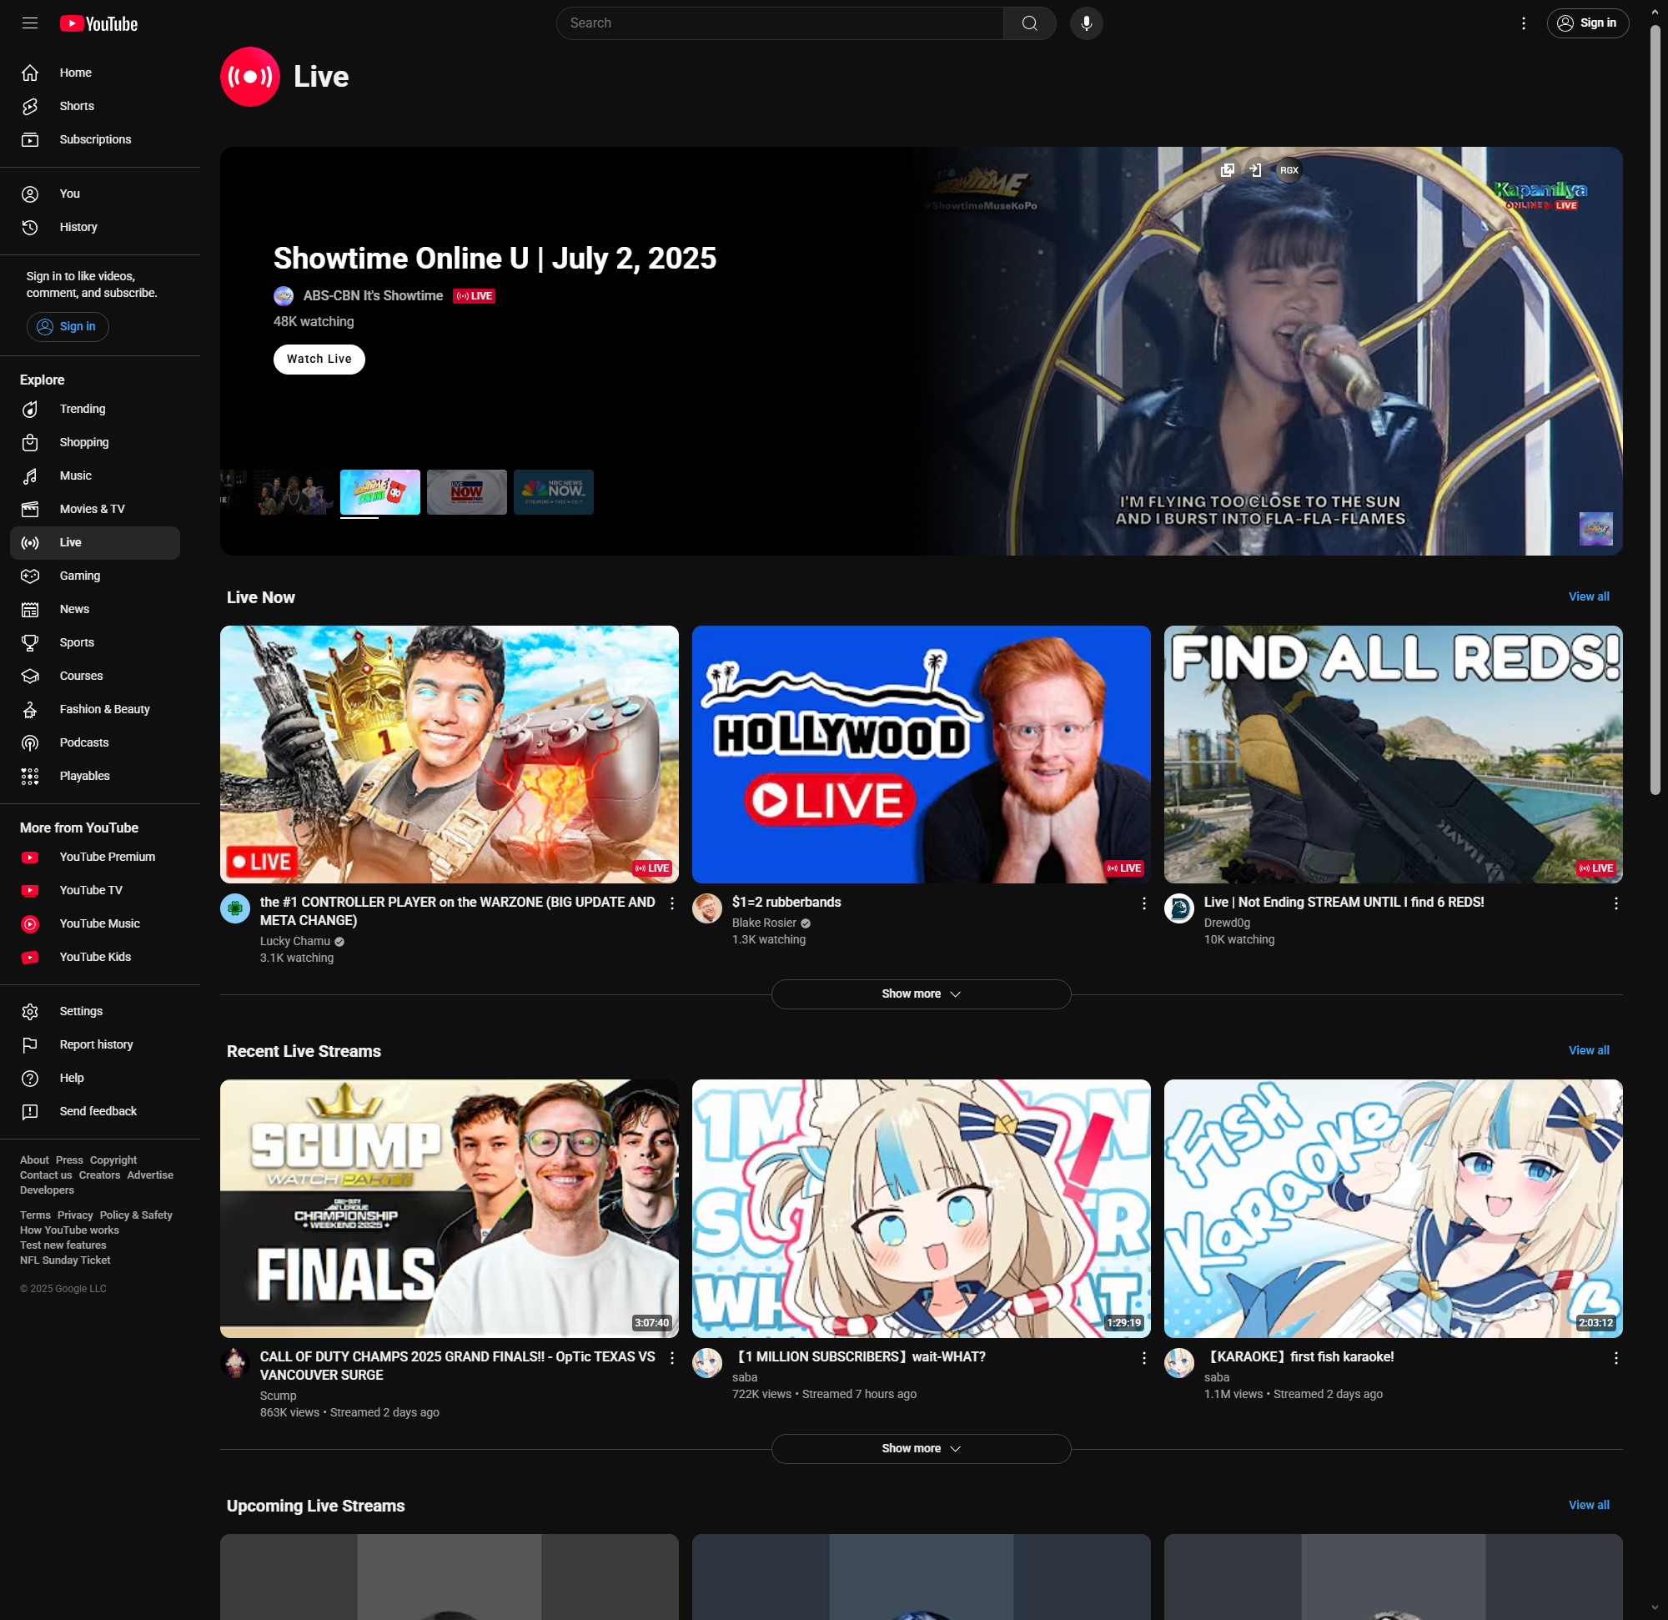Screen dimensions: 1668x1620
Task: Open the settings kebab menu beside Sign in
Action: point(1523,23)
